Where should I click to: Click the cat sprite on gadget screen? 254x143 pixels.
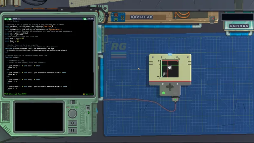pos(170,68)
